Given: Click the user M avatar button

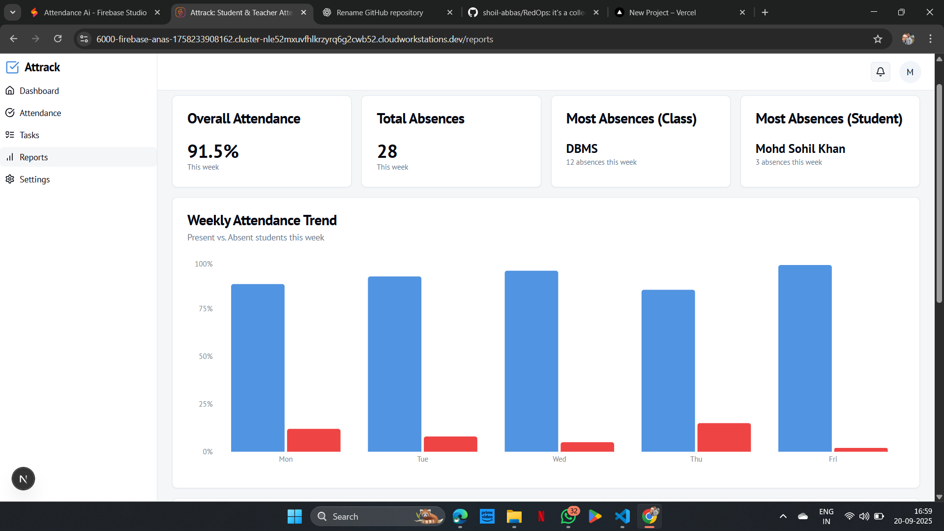Looking at the screenshot, I should 910,72.
